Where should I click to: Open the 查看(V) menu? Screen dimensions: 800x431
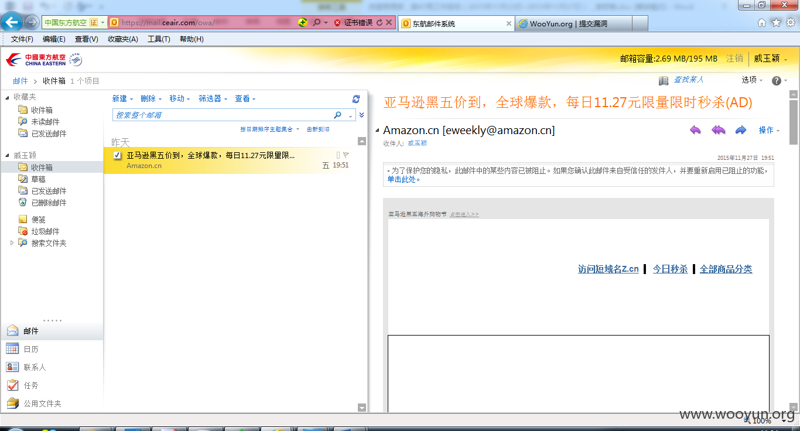click(87, 39)
